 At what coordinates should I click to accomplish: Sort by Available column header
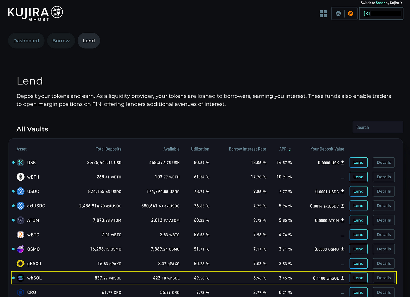(171, 149)
